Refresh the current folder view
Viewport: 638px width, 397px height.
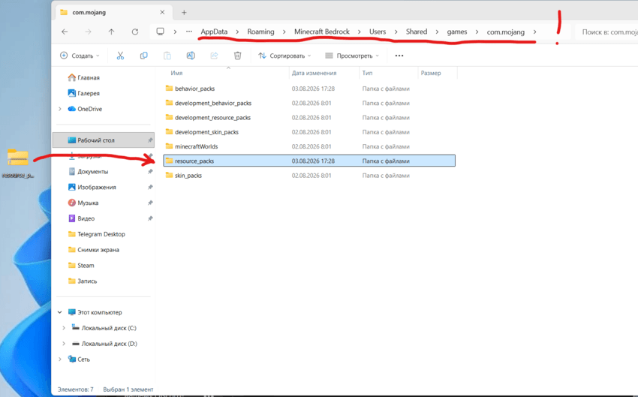tap(135, 32)
